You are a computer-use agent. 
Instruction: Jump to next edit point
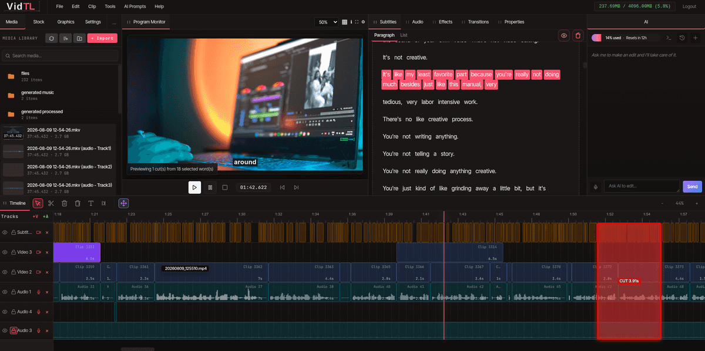pyautogui.click(x=296, y=187)
